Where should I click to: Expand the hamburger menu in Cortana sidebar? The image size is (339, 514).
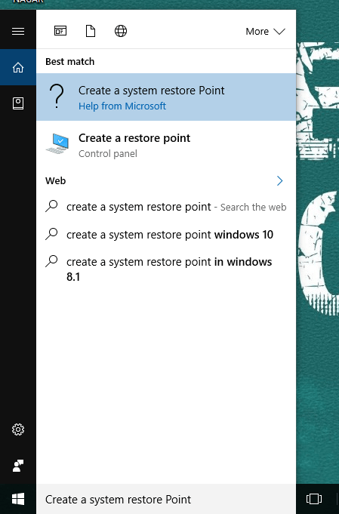pyautogui.click(x=18, y=31)
